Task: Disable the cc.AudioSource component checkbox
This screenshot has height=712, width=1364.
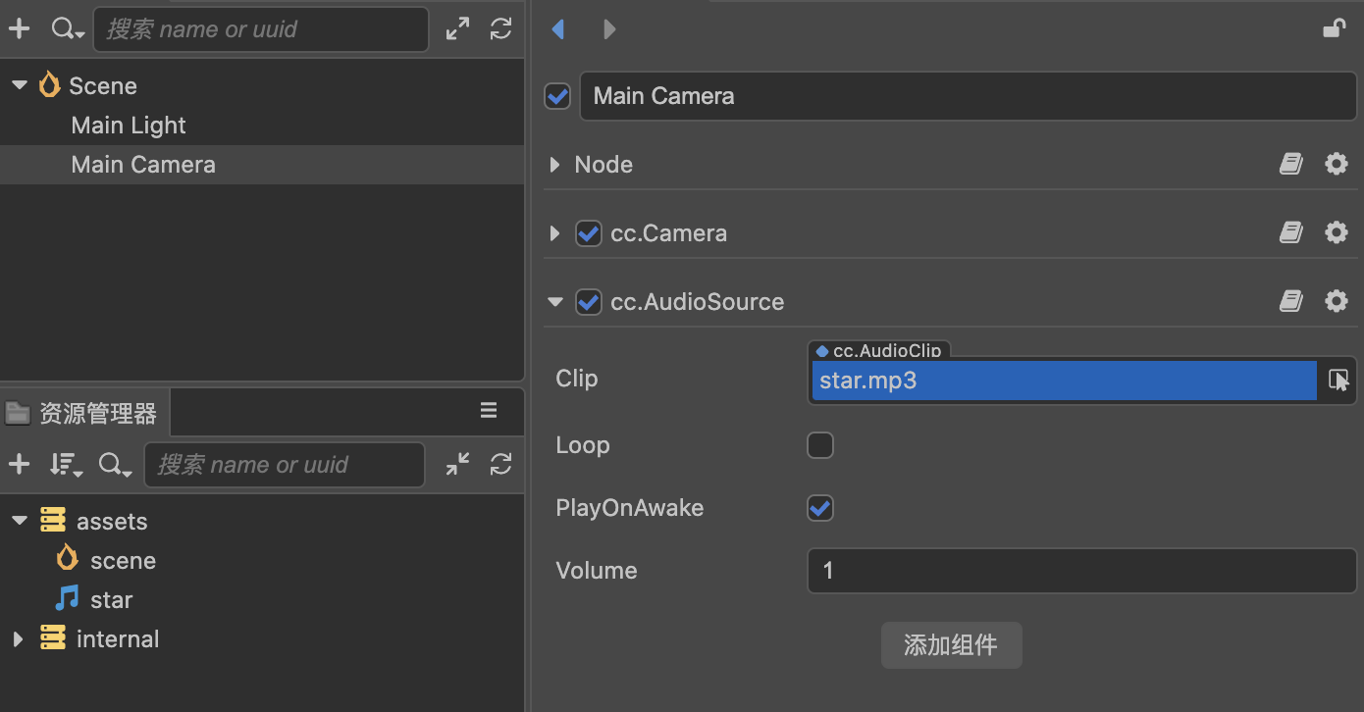Action: tap(589, 302)
